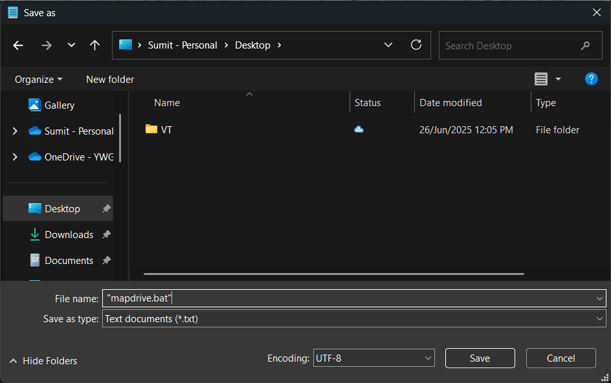The width and height of the screenshot is (611, 383).
Task: Expand the Sumit - Personal sidebar entry
Action: tap(14, 131)
